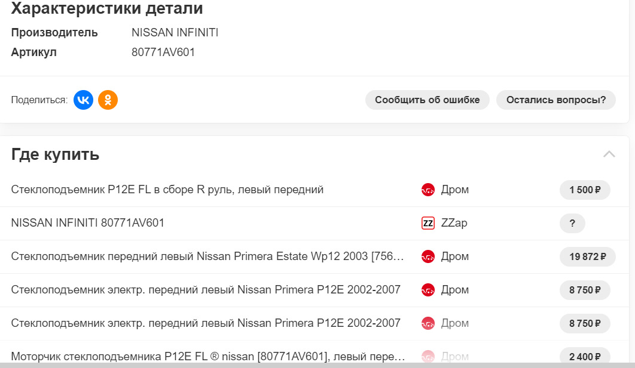Viewport: 635px width, 368px height.
Task: Click the Drom icon beside the 1 500 ₽ listing
Action: (428, 190)
